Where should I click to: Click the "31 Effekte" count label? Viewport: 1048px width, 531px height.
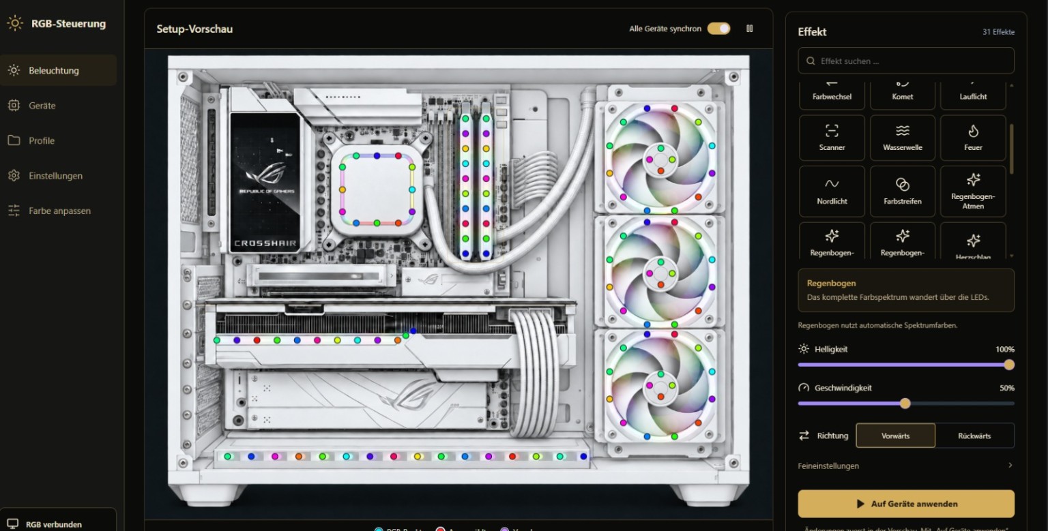pos(998,32)
